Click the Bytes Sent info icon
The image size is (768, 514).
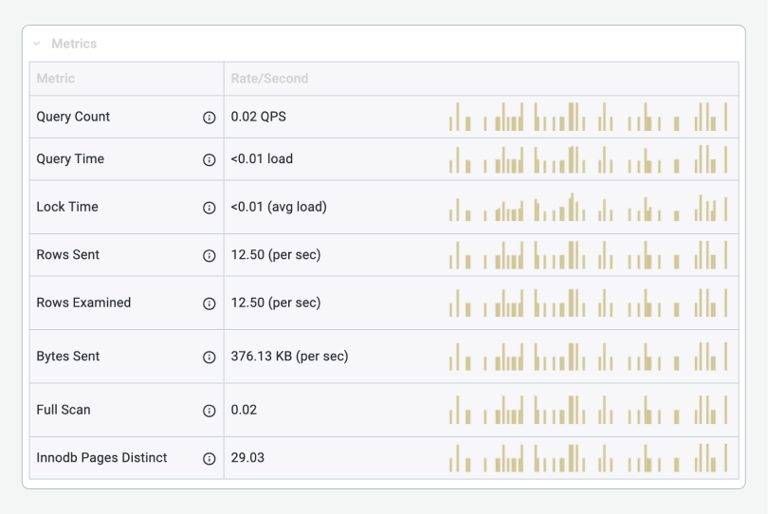pyautogui.click(x=210, y=358)
